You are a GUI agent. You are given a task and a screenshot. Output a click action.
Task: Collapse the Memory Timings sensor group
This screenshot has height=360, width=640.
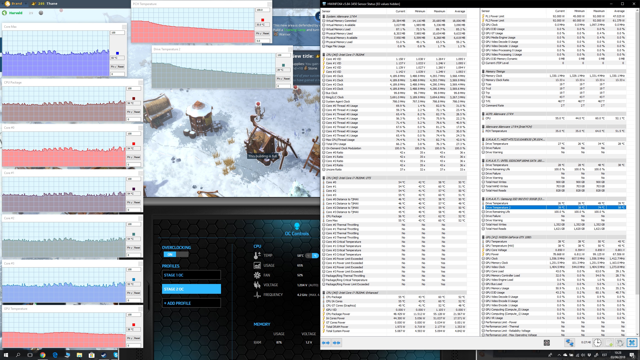(x=483, y=71)
